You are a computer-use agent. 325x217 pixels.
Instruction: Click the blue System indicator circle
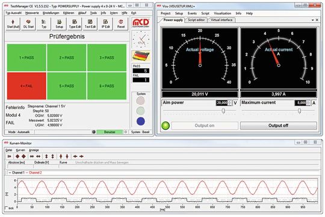[141, 121]
